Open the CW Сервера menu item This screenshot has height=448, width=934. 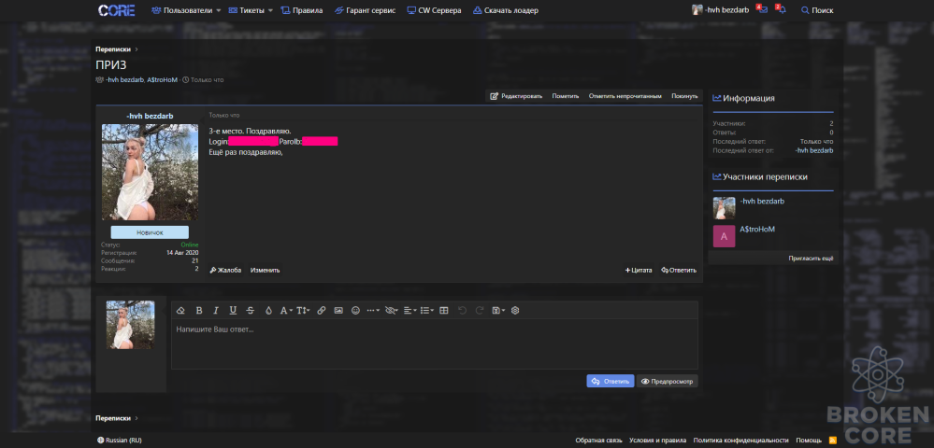tap(434, 10)
